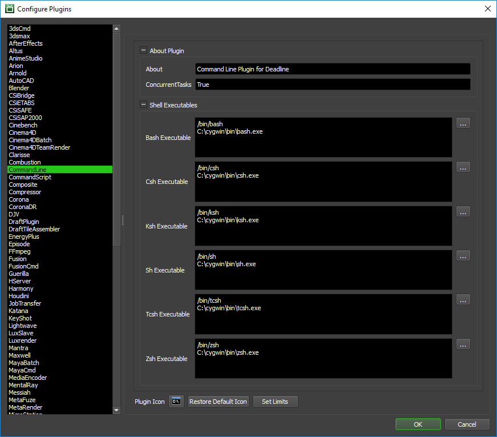497x437 pixels.
Task: Select the MentalRay plugin
Action: (x=60, y=385)
